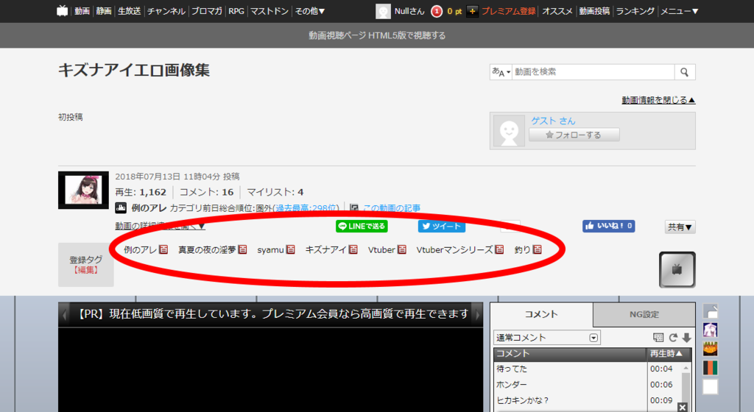The width and height of the screenshot is (754, 412).
Task: Click the uploader's default avatar
Action: pyautogui.click(x=510, y=131)
